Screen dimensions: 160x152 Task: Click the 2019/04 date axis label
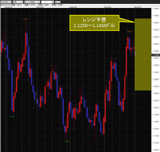tap(40, 7)
